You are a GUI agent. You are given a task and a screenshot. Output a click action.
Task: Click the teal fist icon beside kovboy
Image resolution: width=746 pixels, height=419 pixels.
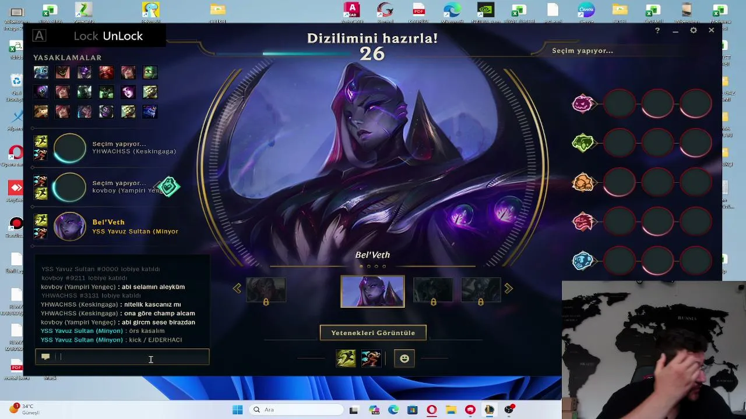(169, 187)
